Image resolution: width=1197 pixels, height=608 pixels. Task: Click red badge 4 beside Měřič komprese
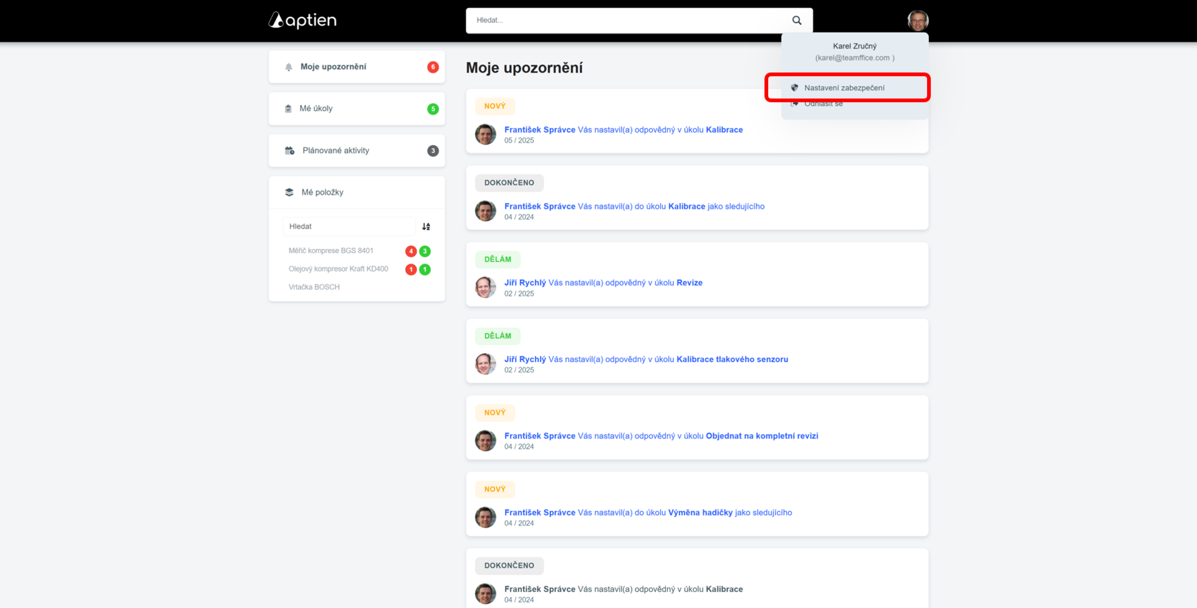411,251
